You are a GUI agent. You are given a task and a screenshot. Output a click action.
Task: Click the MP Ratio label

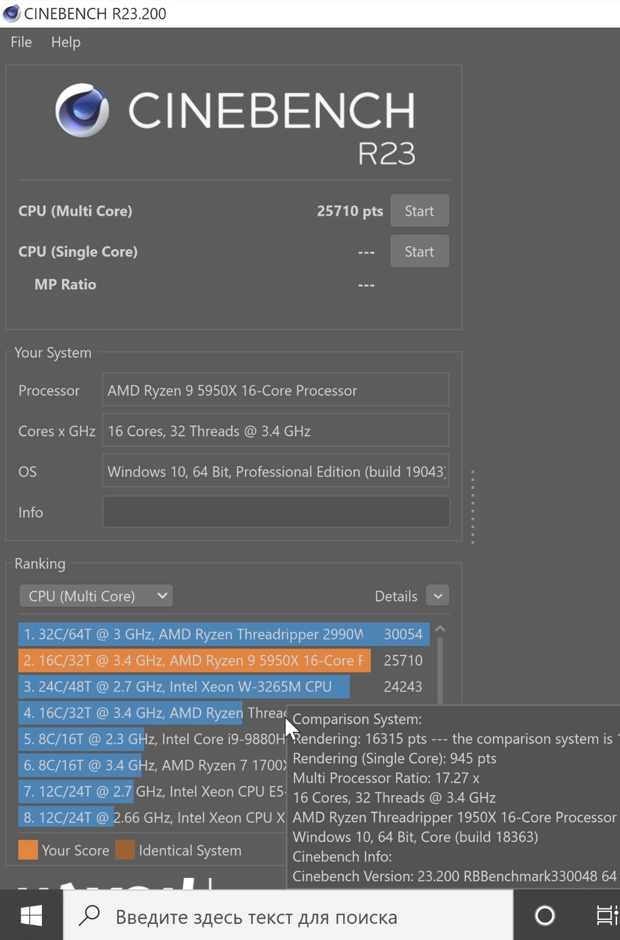pos(65,284)
